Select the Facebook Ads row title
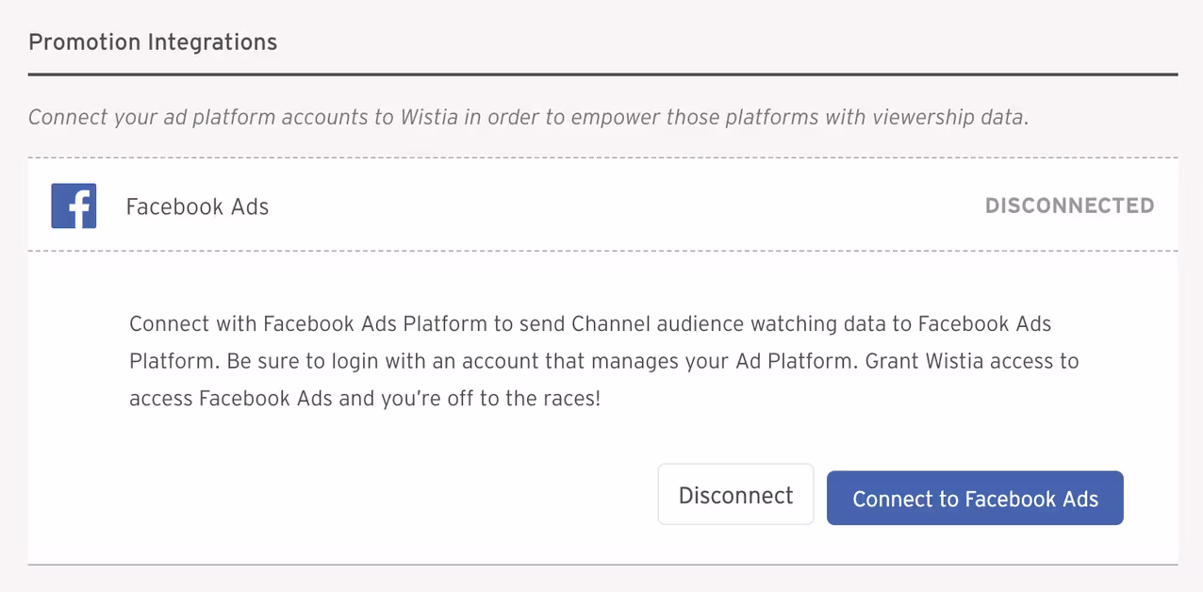 click(197, 206)
